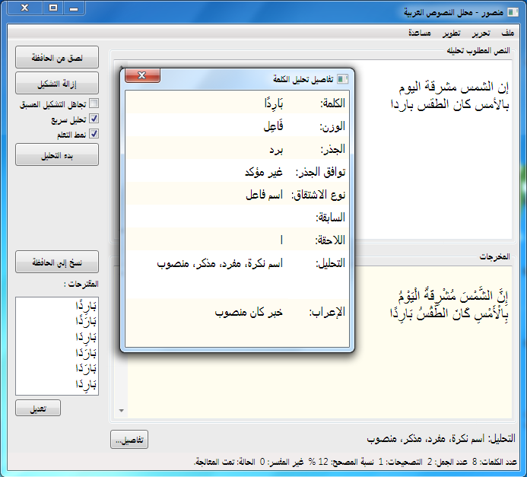527x477 pixels.
Task: Click the word details dialog title icon
Action: [343, 79]
